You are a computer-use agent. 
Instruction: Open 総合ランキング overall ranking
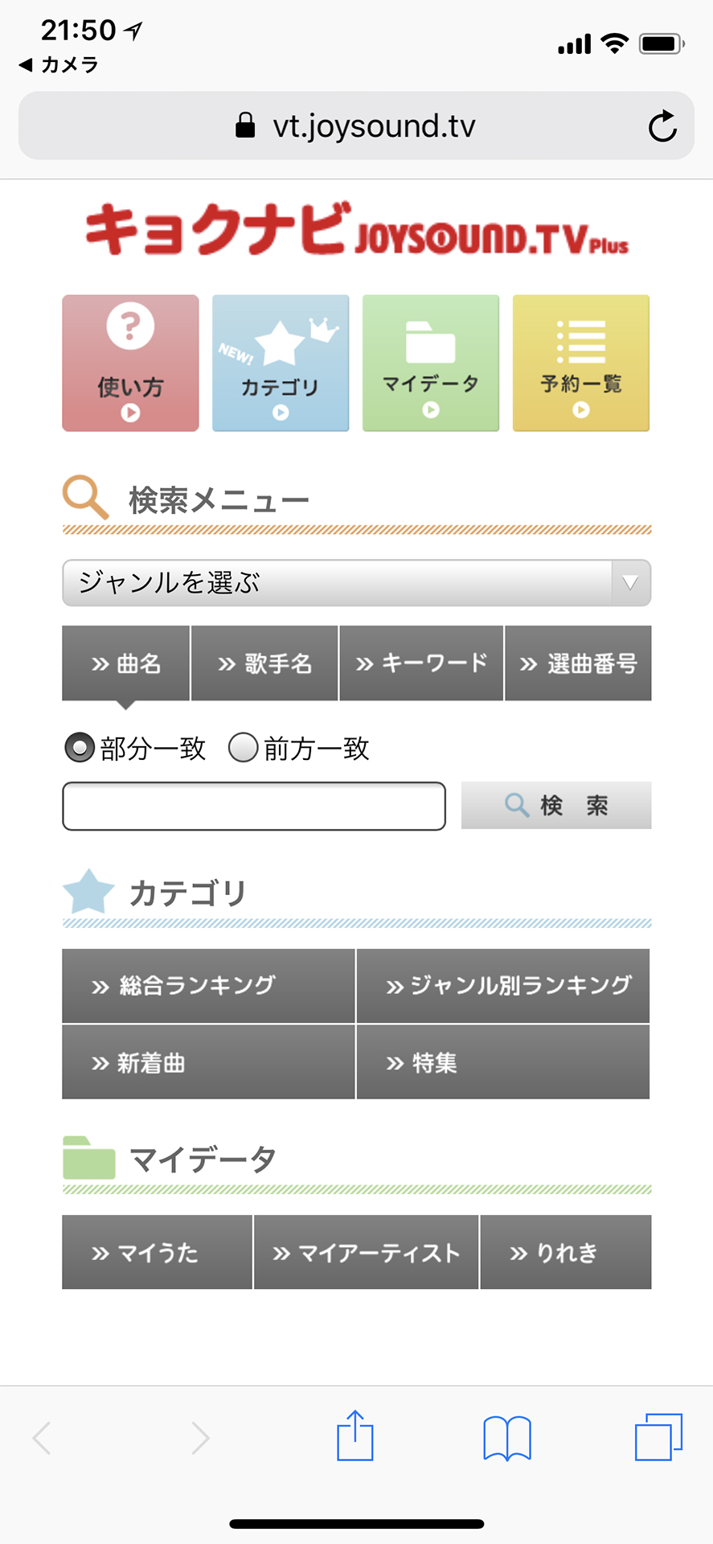(208, 986)
